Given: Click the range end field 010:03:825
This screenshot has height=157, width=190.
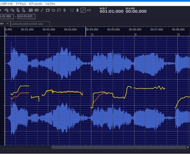Looking at the screenshot, I should pyautogui.click(x=26, y=17).
